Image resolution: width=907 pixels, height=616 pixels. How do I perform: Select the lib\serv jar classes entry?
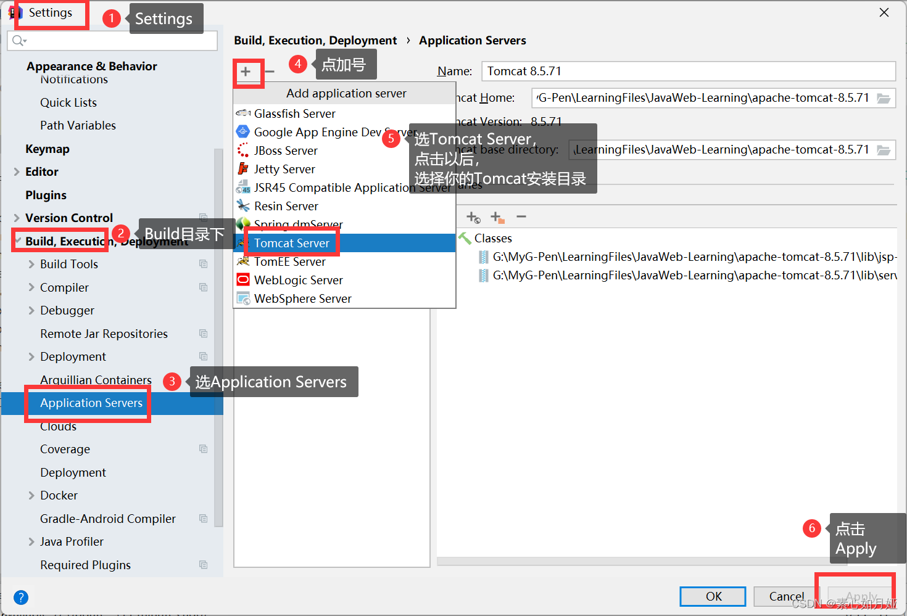pyautogui.click(x=688, y=275)
